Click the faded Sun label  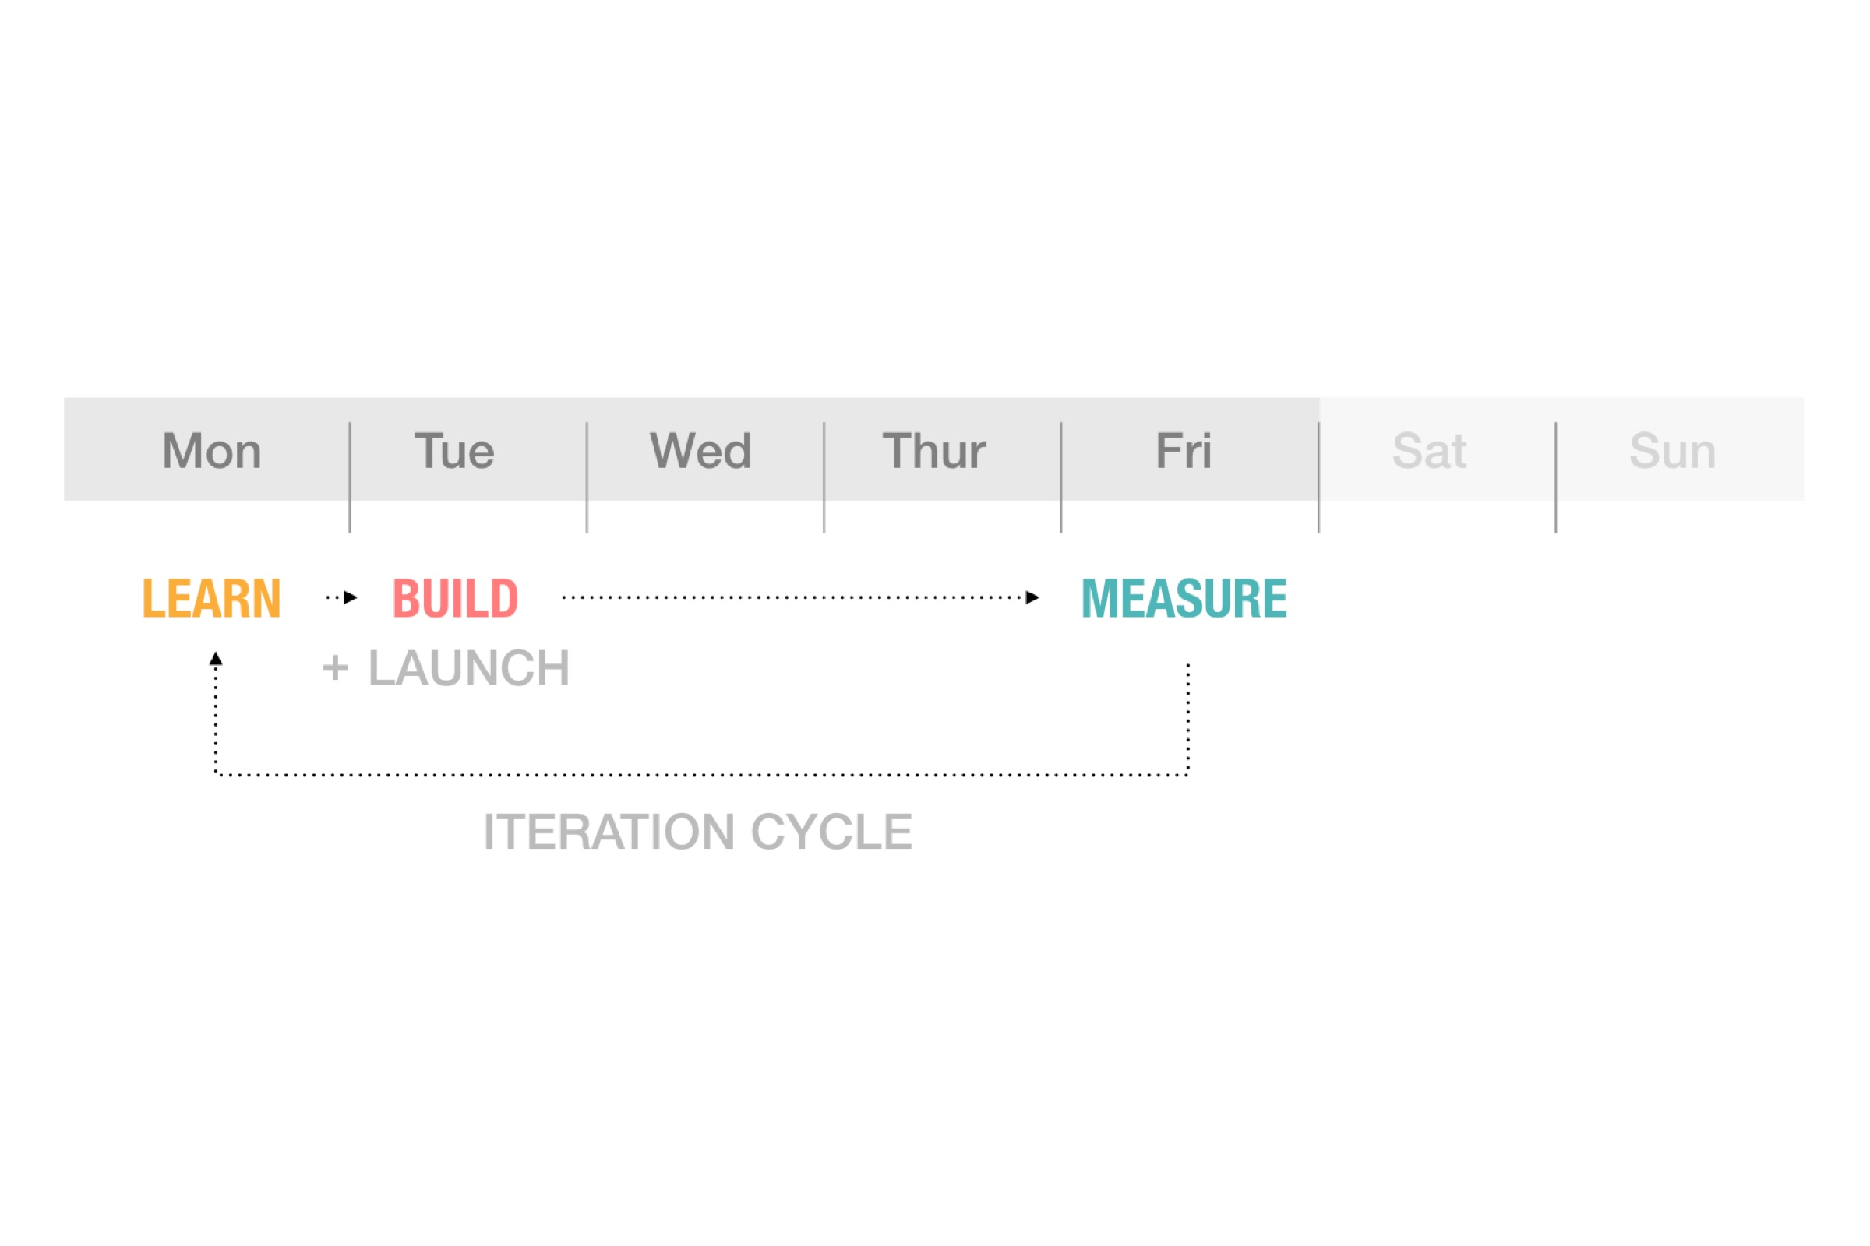pyautogui.click(x=1673, y=451)
